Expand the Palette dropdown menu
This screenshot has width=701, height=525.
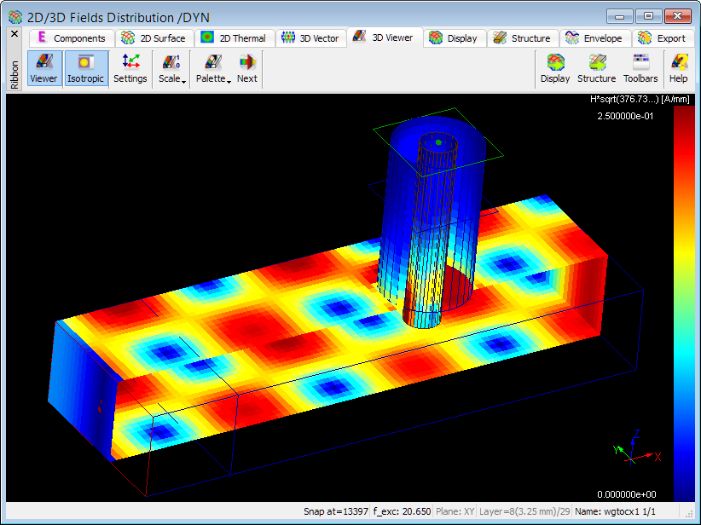[x=213, y=69]
